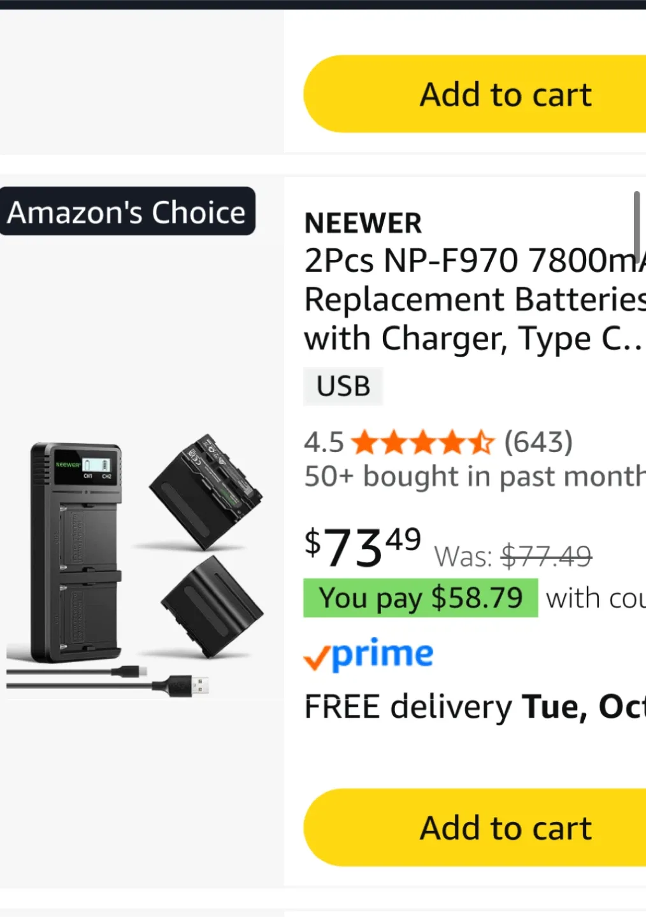Tap the 4.5 rating number

tap(324, 443)
